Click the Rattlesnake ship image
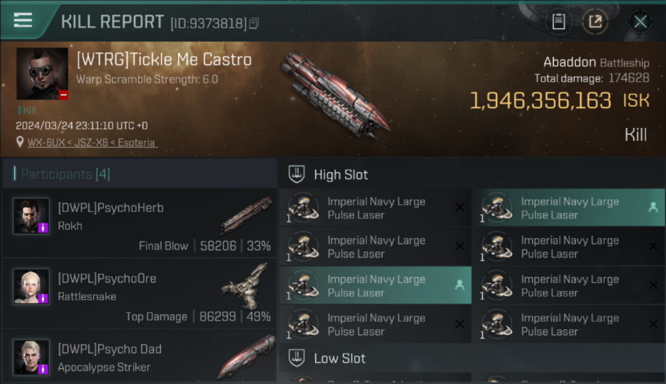The width and height of the screenshot is (666, 384). (x=247, y=286)
